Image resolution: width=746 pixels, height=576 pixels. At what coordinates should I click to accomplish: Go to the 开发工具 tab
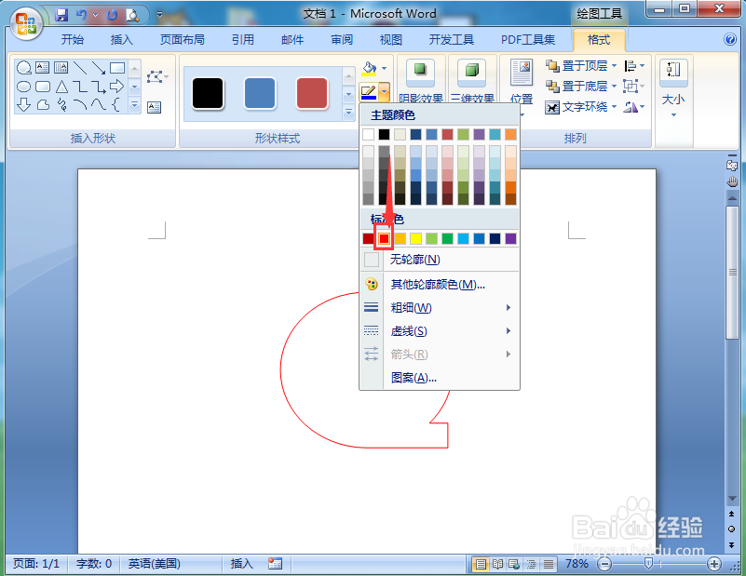click(452, 39)
